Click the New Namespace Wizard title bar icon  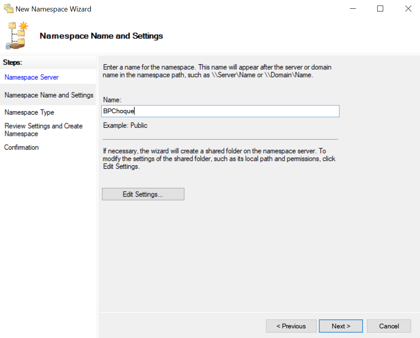[8, 8]
